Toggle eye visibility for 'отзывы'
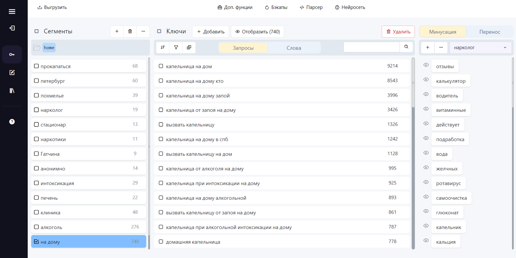Screen dimensions: 516x258 [426, 65]
